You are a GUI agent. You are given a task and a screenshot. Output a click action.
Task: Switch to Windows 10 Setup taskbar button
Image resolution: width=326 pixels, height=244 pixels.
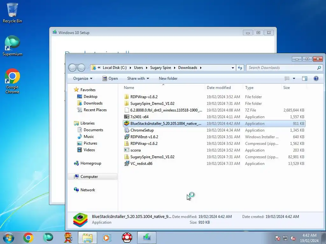pos(146,238)
